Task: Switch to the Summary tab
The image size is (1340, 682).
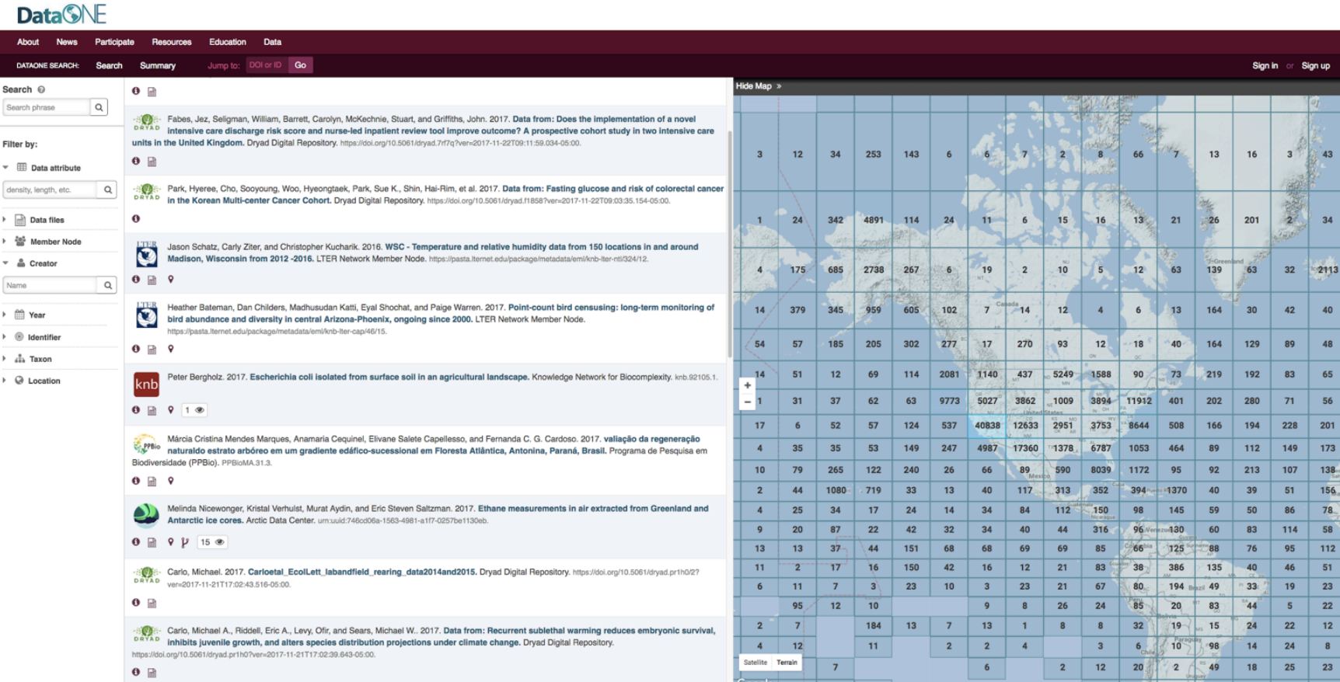Action: click(158, 65)
